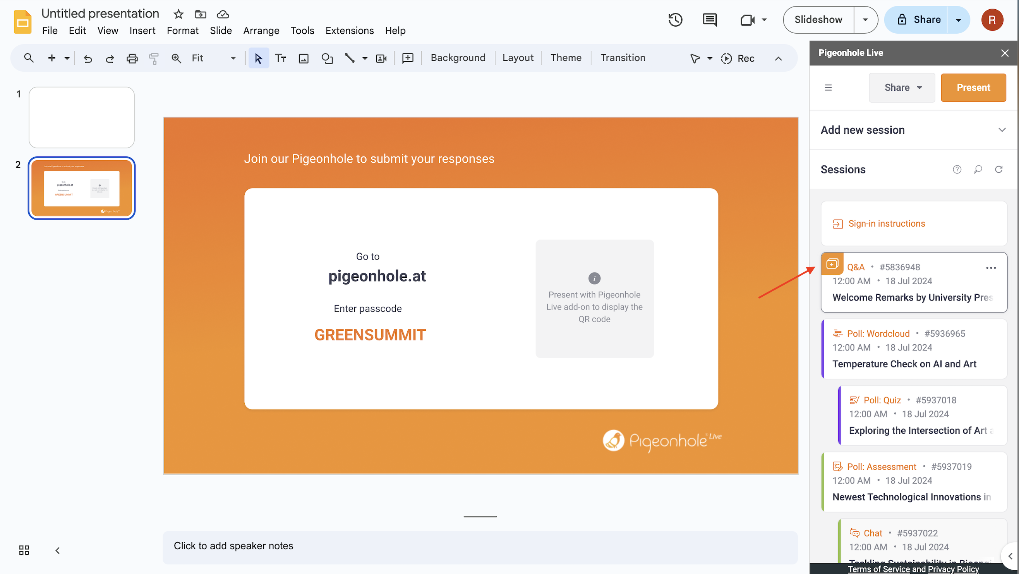The image size is (1019, 574).
Task: Open the Pigeonhole hamburger menu
Action: pyautogui.click(x=828, y=88)
